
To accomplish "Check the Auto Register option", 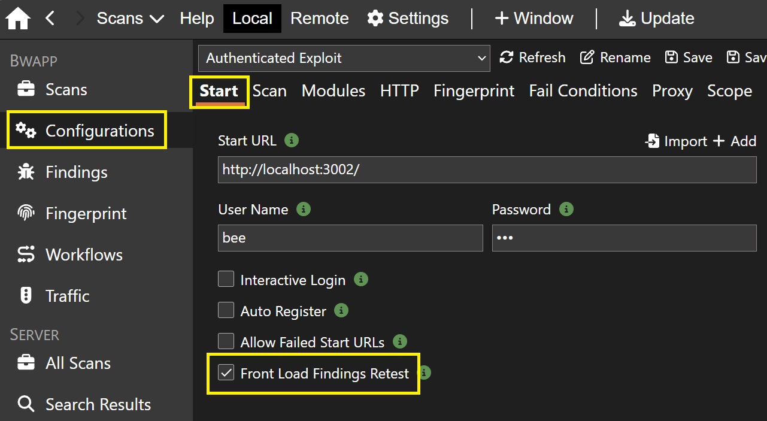I will [226, 310].
